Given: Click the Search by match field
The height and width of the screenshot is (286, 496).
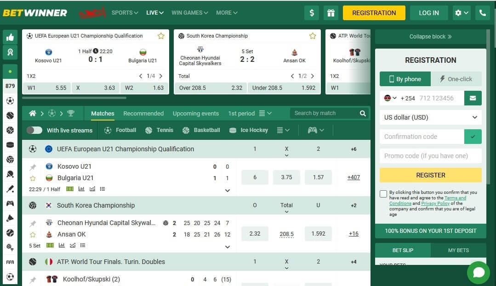Looking at the screenshot, I should (324, 113).
